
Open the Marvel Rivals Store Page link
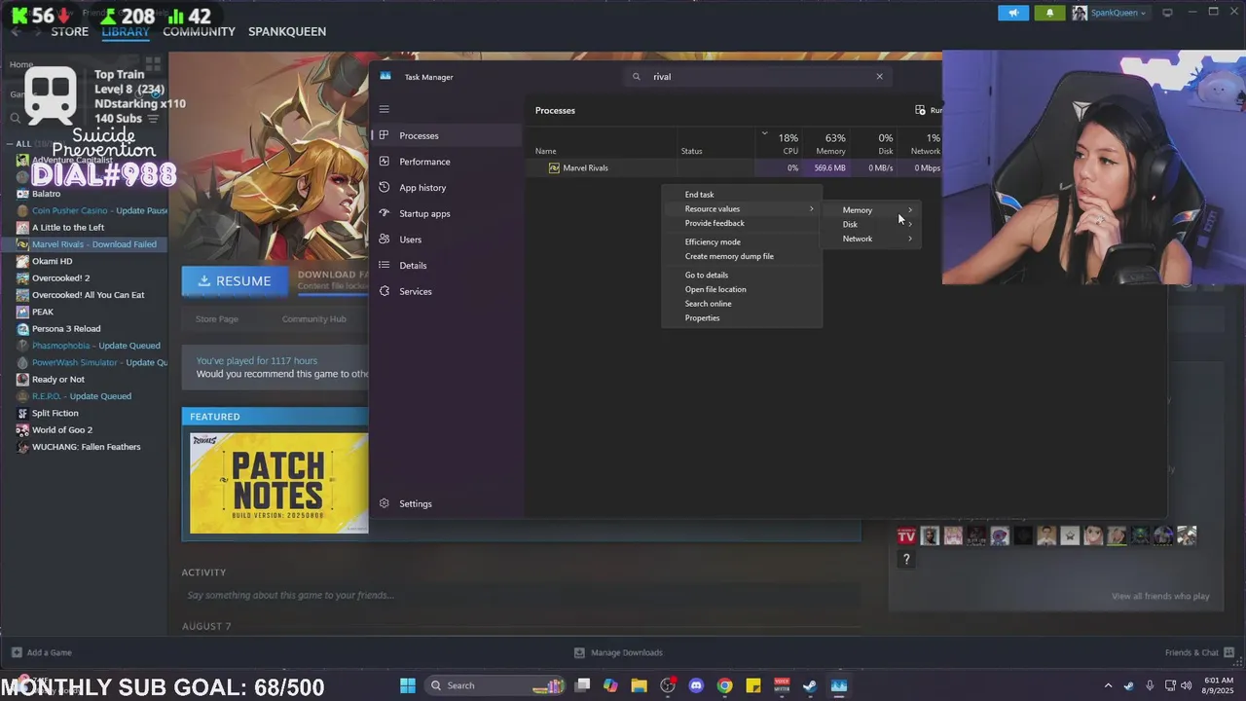click(x=217, y=318)
